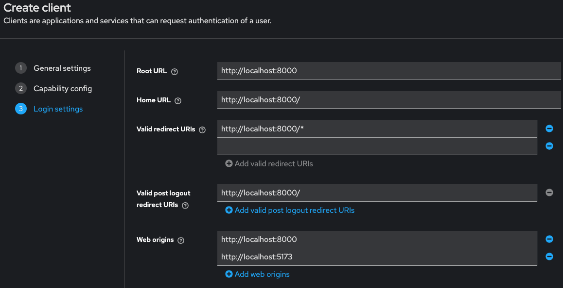Remove the empty redirect URI row
Screen dimensions: 563x288
coord(549,146)
